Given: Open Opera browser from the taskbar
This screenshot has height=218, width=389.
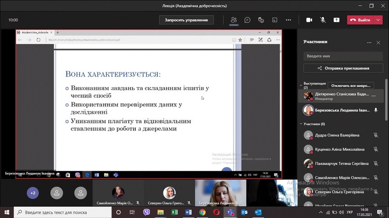Looking at the screenshot, I should click(217, 212).
